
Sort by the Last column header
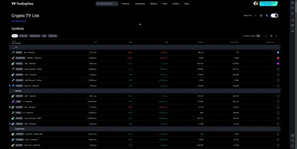(95, 42)
